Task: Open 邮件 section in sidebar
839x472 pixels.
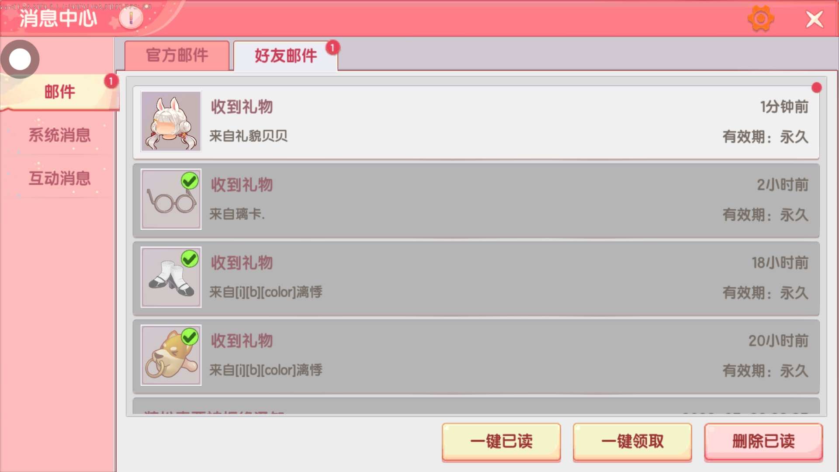Action: pyautogui.click(x=59, y=92)
